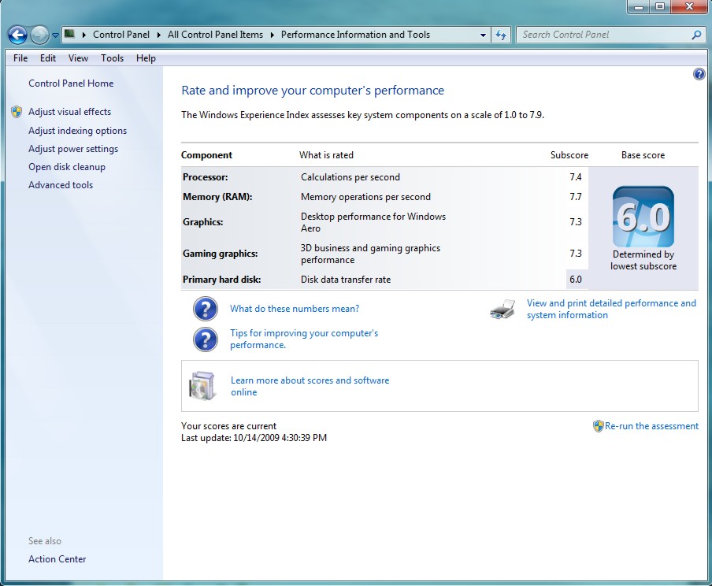Click the Subscore column header

(569, 155)
